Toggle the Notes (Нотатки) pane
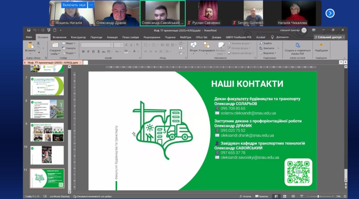This screenshot has height=199, width=359. coord(245,196)
